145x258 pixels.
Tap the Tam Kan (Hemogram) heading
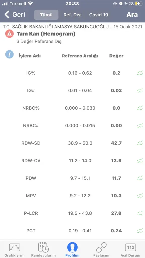tap(46, 34)
